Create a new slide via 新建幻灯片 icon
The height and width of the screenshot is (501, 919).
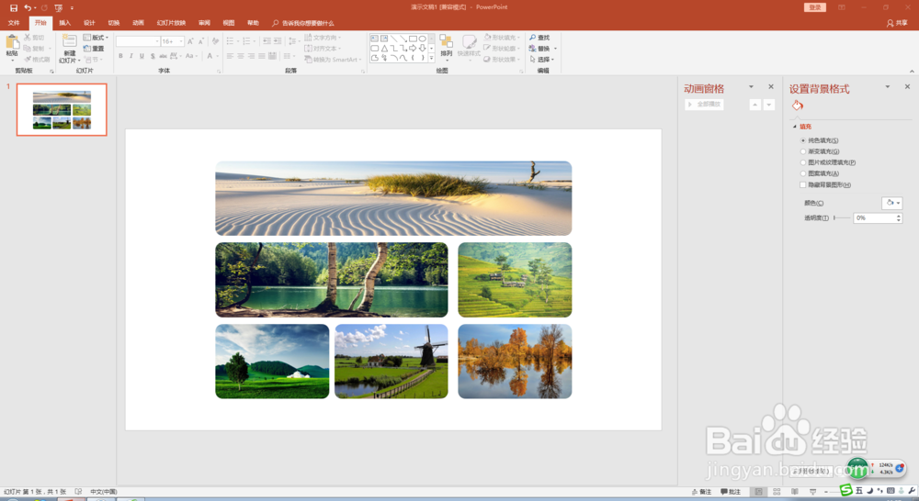point(70,42)
